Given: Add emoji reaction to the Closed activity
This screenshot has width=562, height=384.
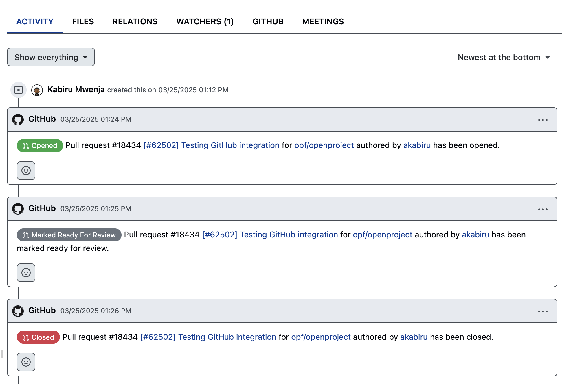Looking at the screenshot, I should click(26, 362).
